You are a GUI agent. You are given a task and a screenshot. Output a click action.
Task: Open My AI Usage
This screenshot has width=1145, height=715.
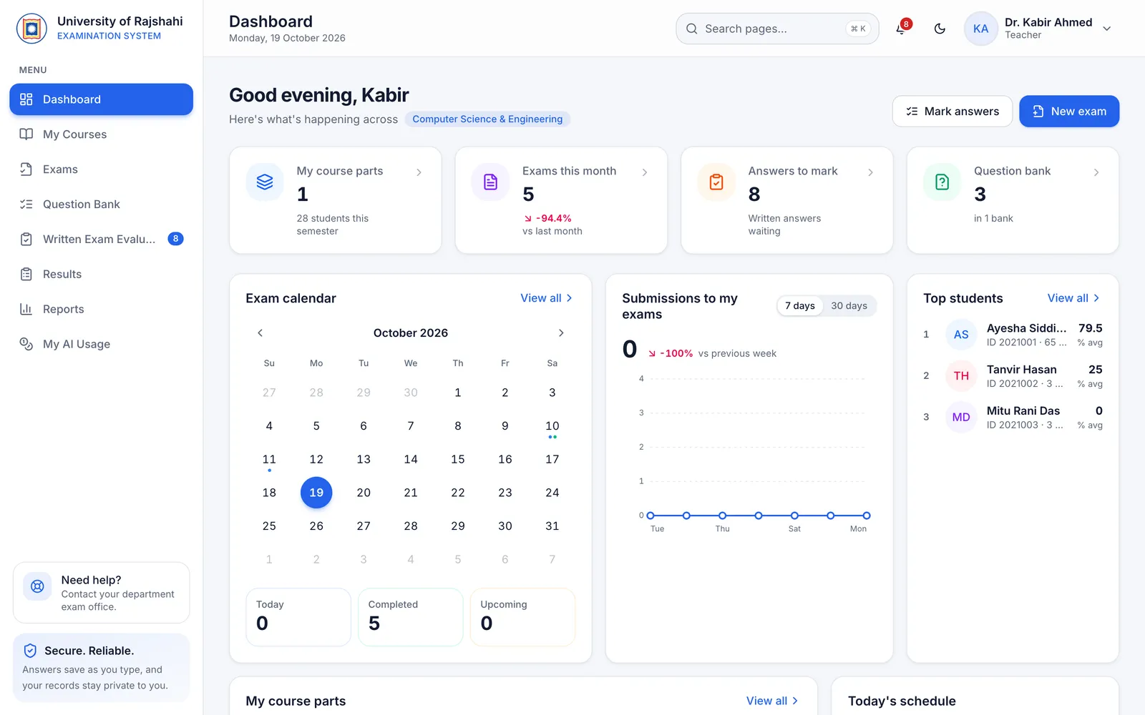[x=101, y=344]
